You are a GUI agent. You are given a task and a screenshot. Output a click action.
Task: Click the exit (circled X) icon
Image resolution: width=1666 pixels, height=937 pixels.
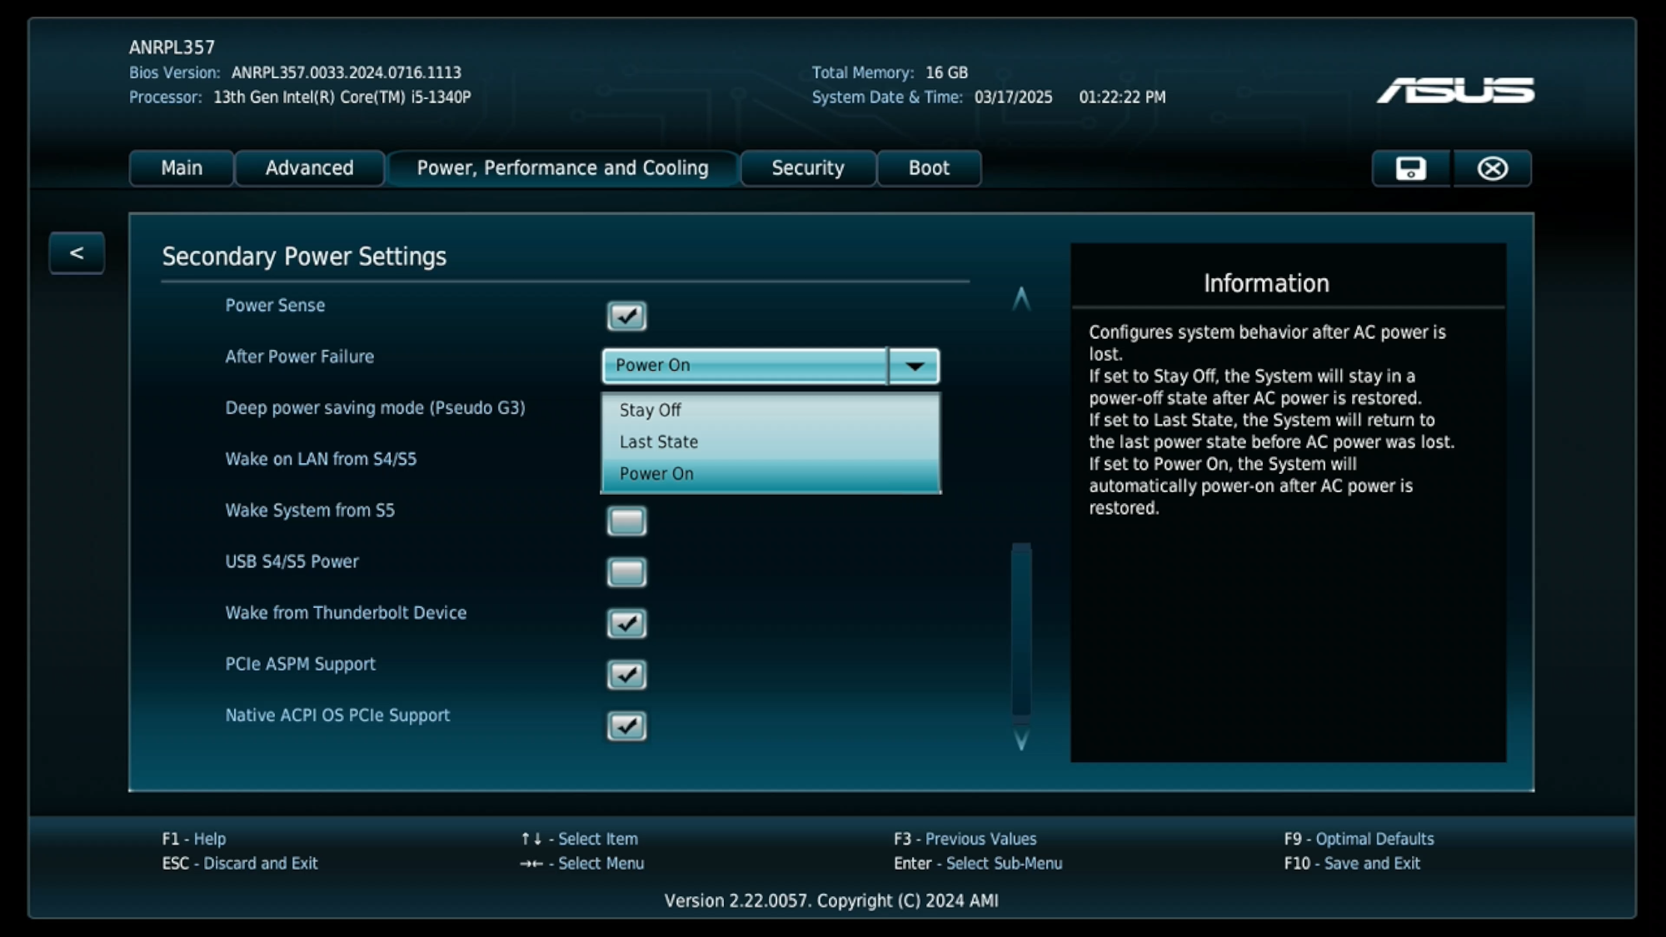click(1492, 168)
